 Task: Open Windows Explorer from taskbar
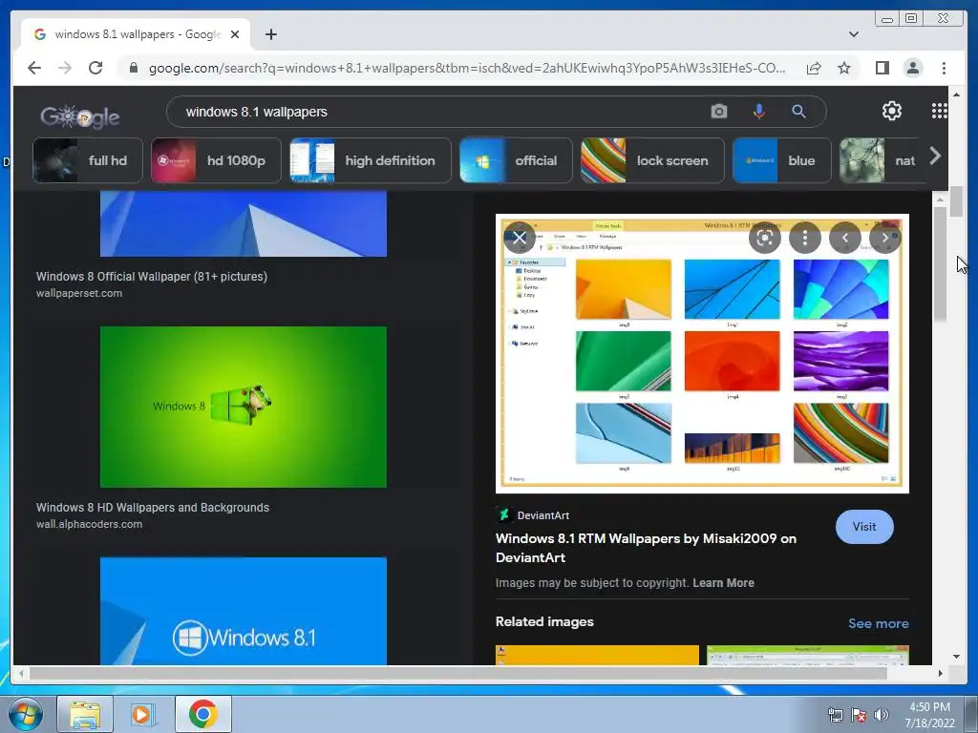click(85, 714)
